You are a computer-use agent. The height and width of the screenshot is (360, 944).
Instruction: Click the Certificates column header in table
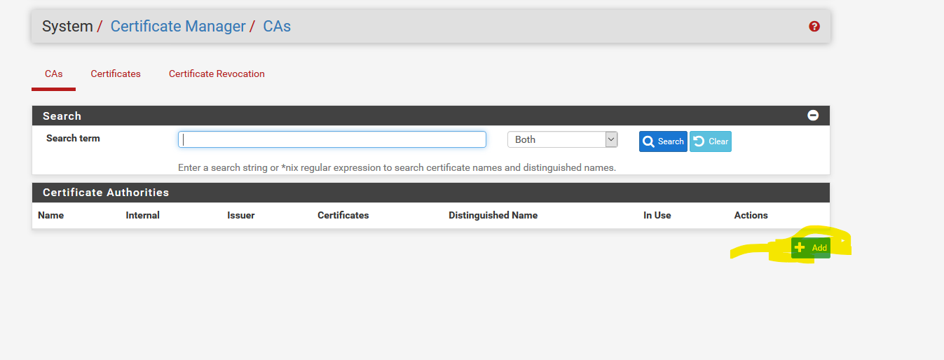[343, 215]
